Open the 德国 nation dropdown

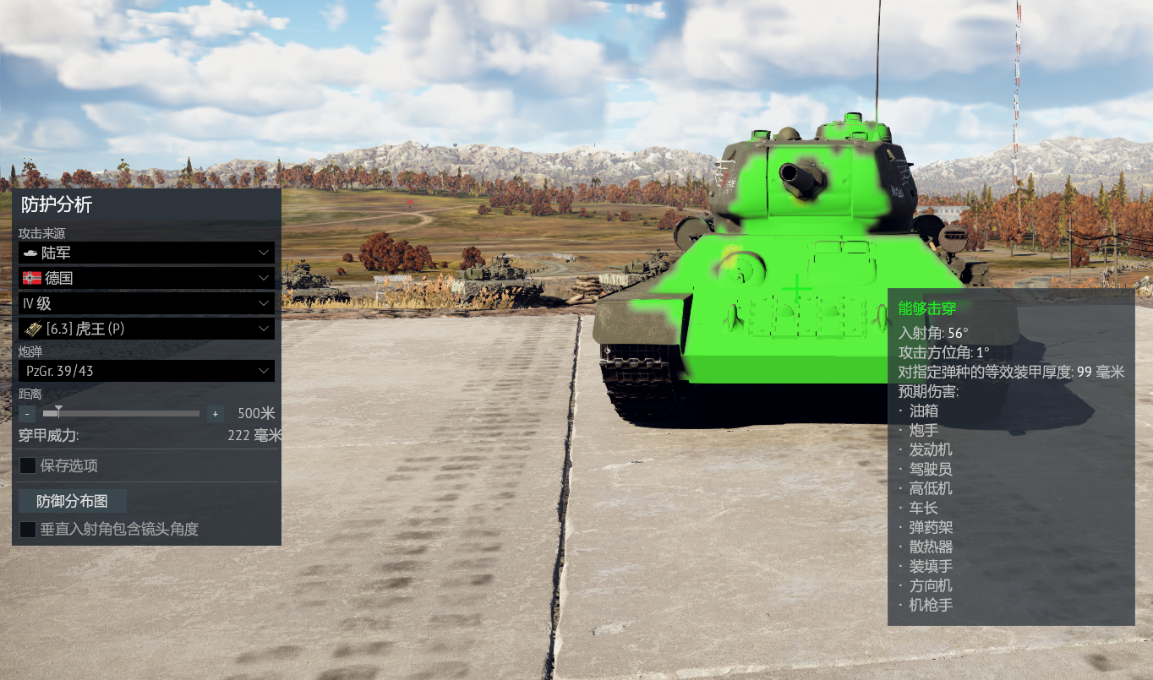(146, 278)
